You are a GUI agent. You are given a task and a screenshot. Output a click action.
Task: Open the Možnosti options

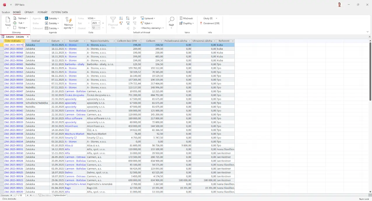click(x=186, y=18)
